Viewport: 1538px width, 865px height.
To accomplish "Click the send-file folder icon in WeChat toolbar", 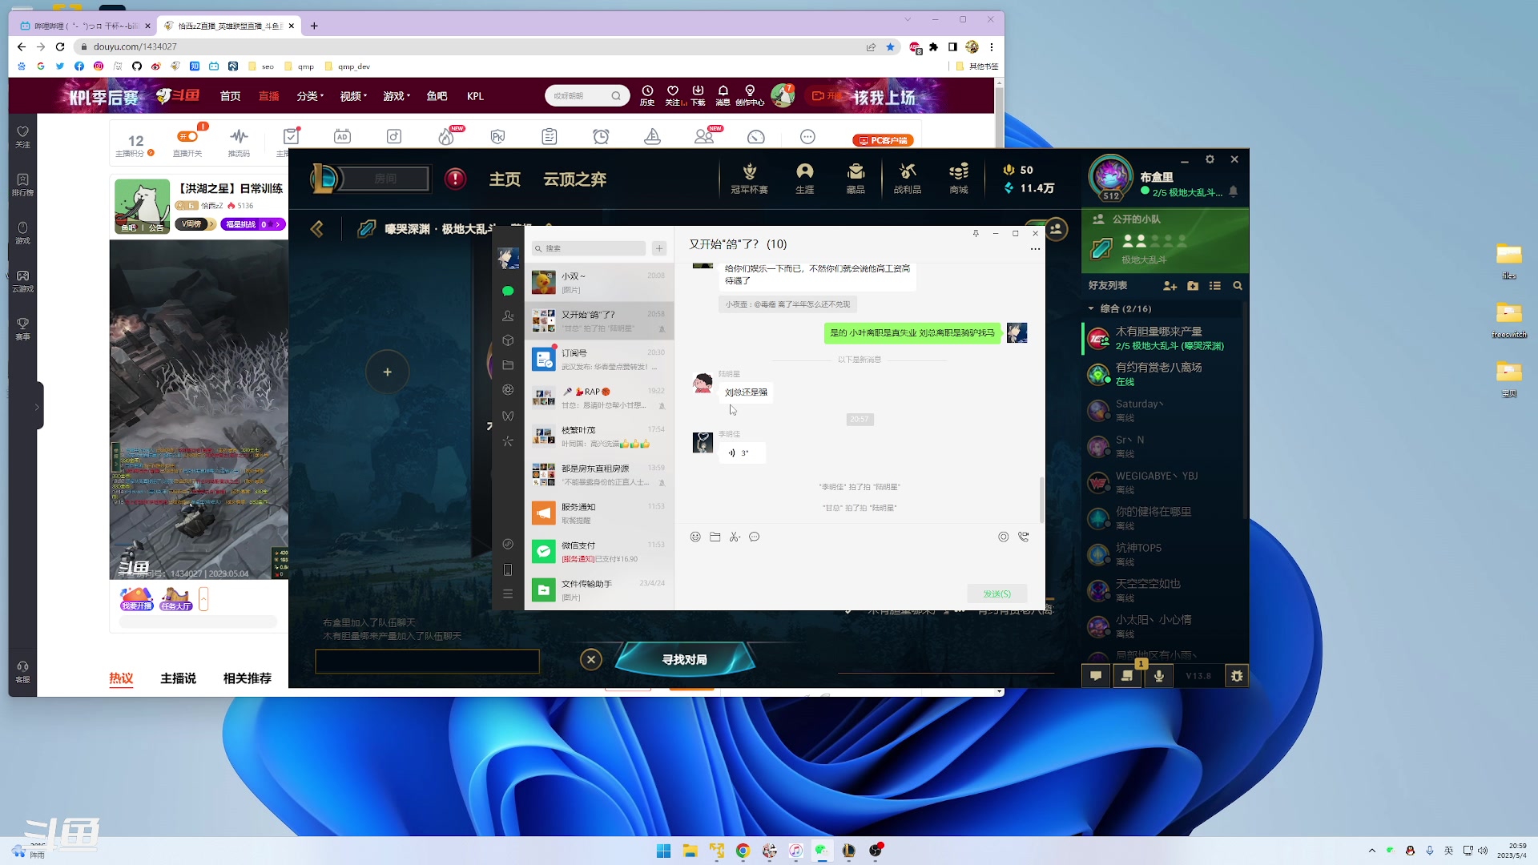I will click(715, 537).
